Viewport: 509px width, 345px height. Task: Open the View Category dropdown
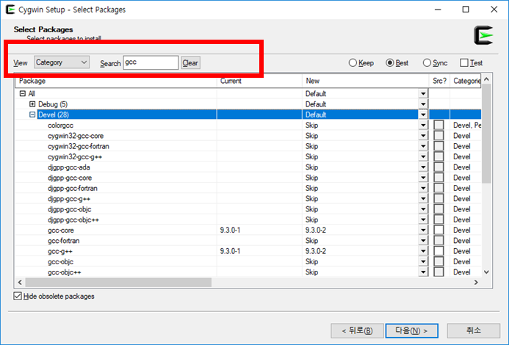coord(62,62)
